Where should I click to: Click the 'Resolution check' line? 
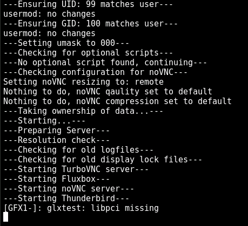click(56, 140)
